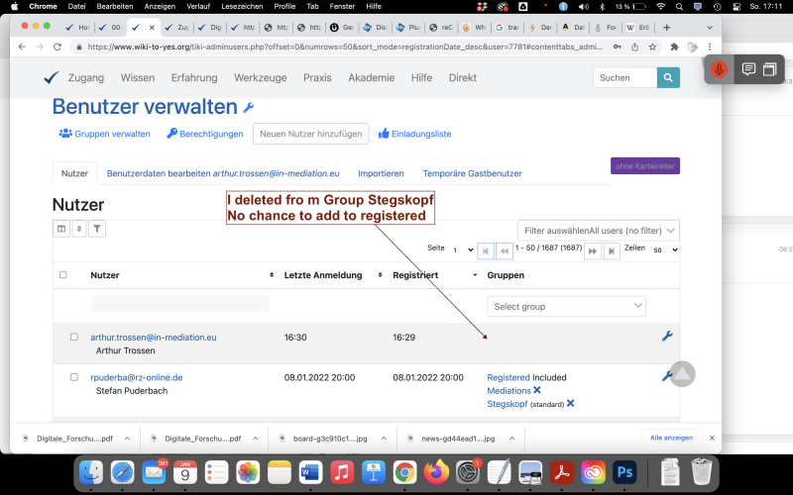
Task: Open the Zeilen rows-per-page dropdown
Action: pos(664,250)
